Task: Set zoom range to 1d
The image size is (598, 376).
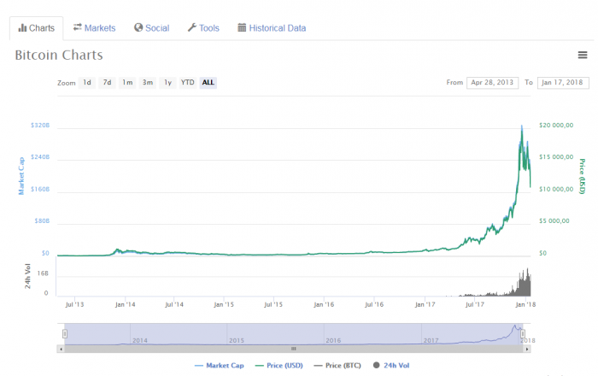Action: click(x=87, y=82)
